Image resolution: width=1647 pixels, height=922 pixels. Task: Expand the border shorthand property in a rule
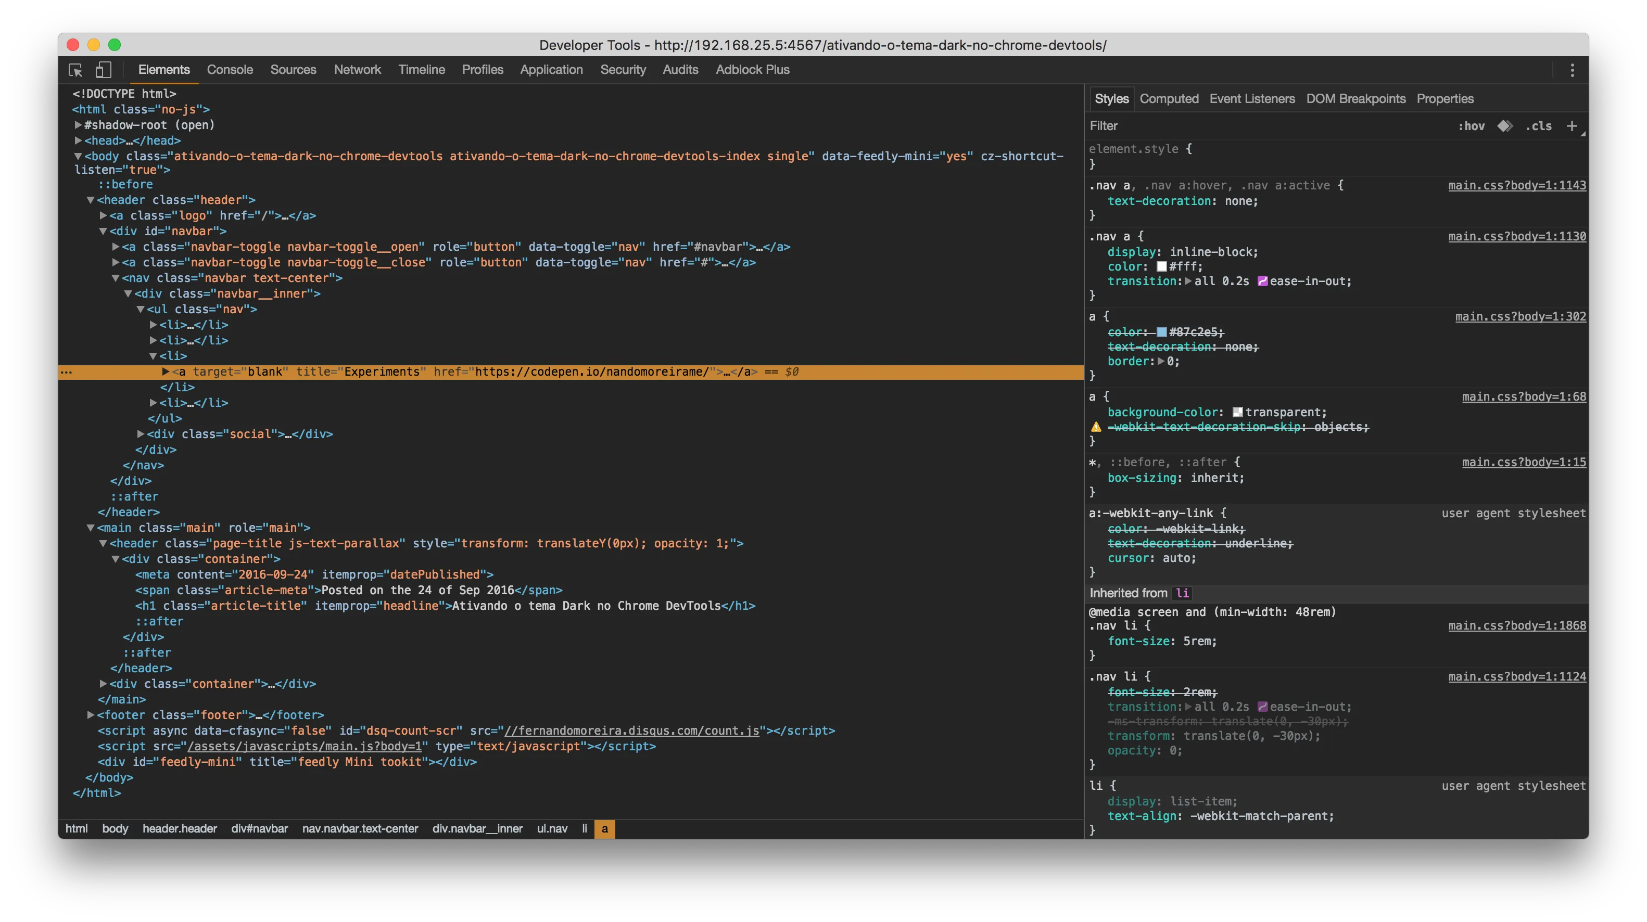(x=1160, y=361)
